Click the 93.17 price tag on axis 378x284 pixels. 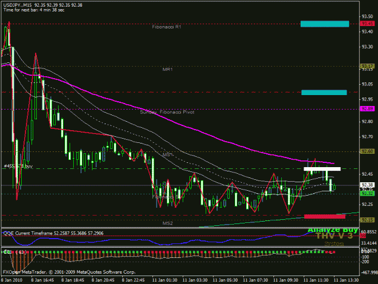pyautogui.click(x=367, y=66)
